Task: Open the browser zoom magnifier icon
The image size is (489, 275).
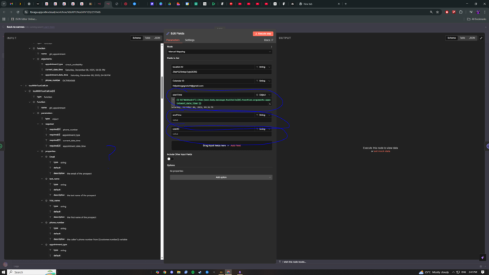Action: tap(431, 12)
